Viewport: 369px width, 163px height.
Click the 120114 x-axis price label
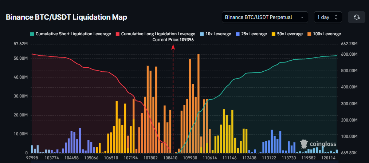click(x=329, y=158)
